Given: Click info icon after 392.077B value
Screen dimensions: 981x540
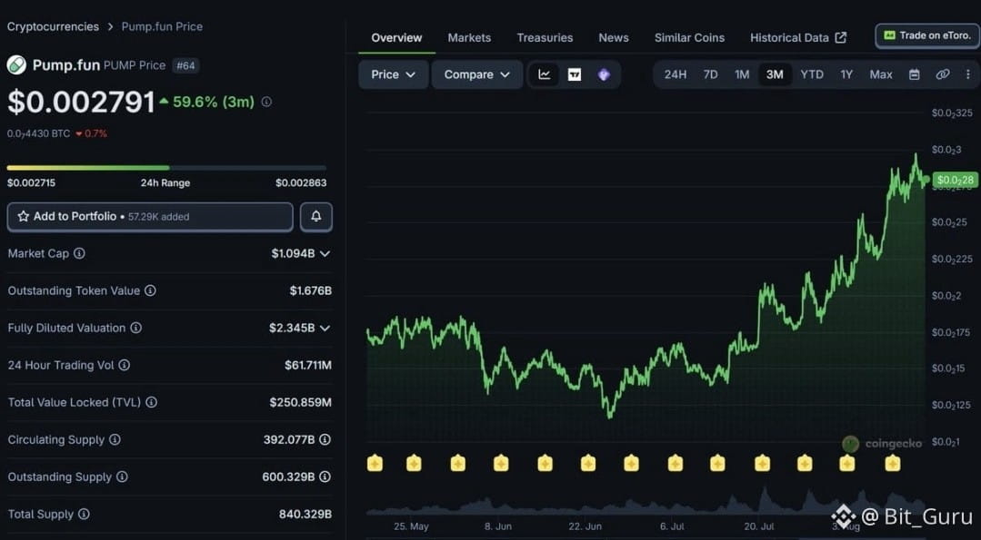Looking at the screenshot, I should click(x=325, y=439).
